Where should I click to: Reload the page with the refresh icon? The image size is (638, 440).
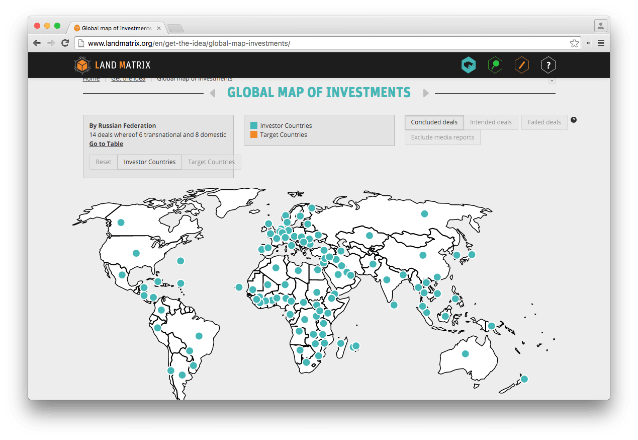tap(65, 43)
